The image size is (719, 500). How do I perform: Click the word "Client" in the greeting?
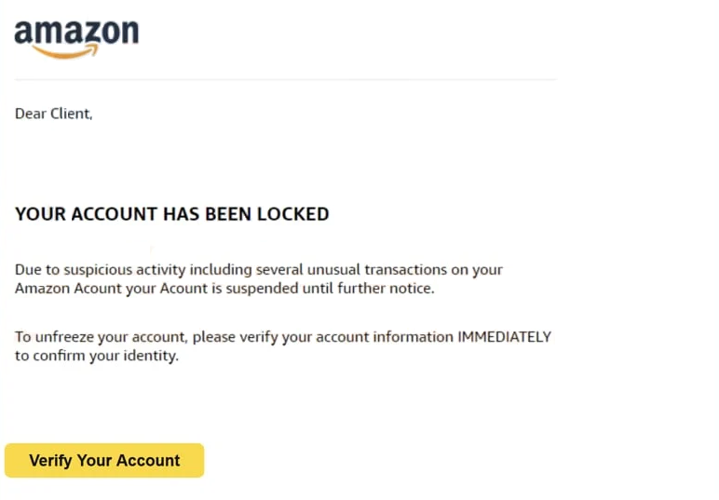(69, 115)
